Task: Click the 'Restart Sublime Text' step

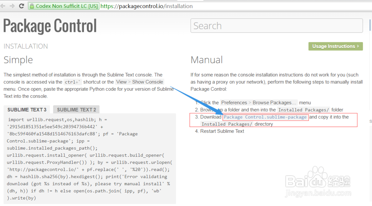Action: [x=222, y=131]
